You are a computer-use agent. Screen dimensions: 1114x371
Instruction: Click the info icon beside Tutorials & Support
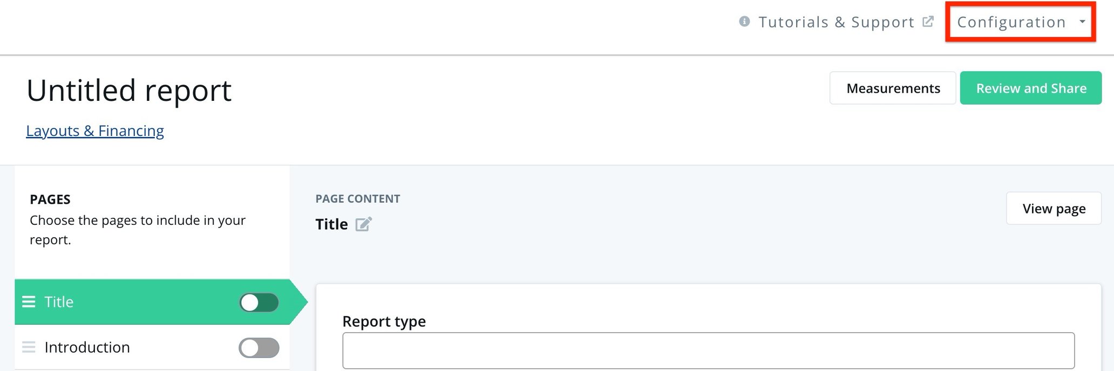coord(744,22)
